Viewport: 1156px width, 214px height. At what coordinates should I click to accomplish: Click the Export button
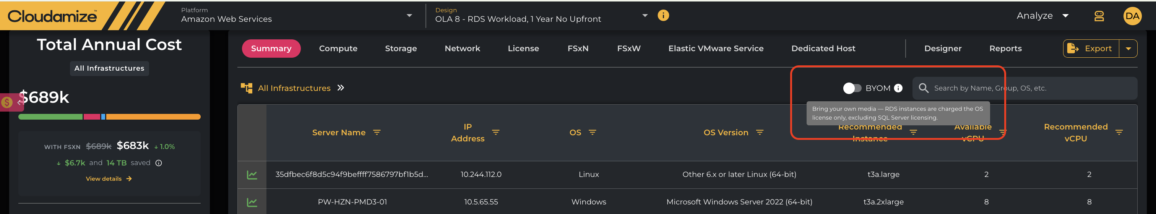[x=1091, y=49]
